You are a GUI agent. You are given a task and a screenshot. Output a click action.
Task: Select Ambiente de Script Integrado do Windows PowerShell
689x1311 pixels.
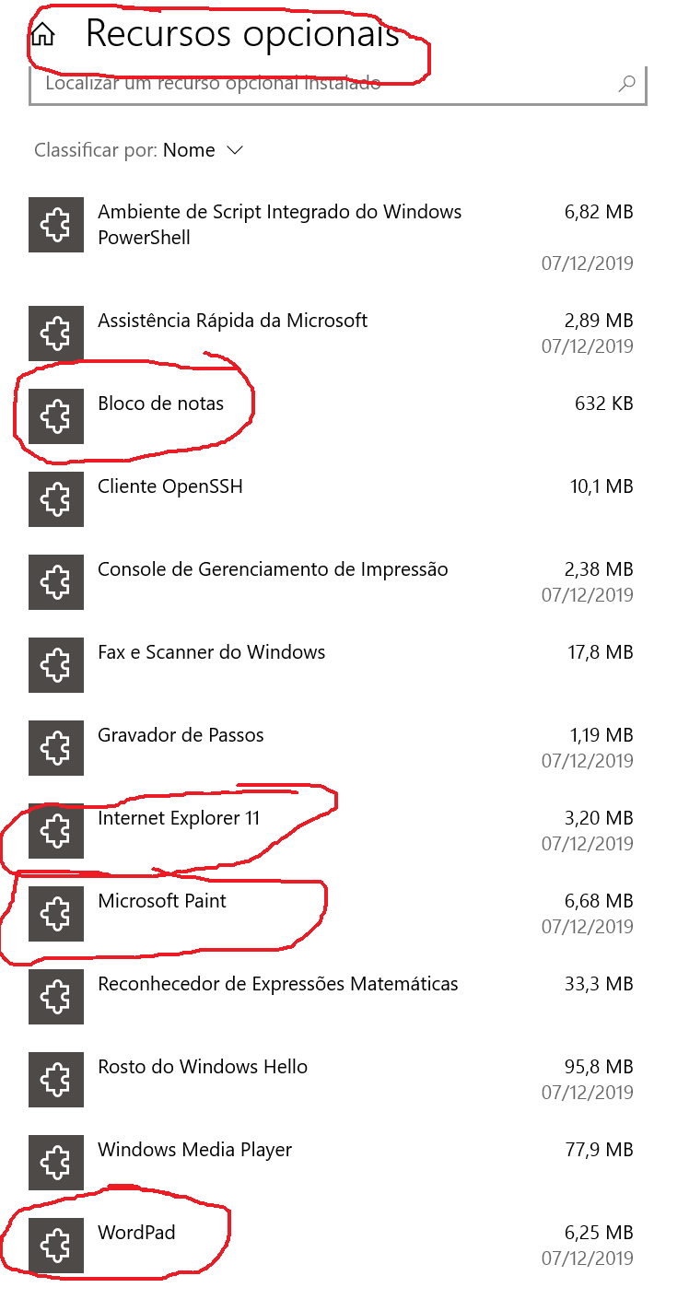[279, 225]
